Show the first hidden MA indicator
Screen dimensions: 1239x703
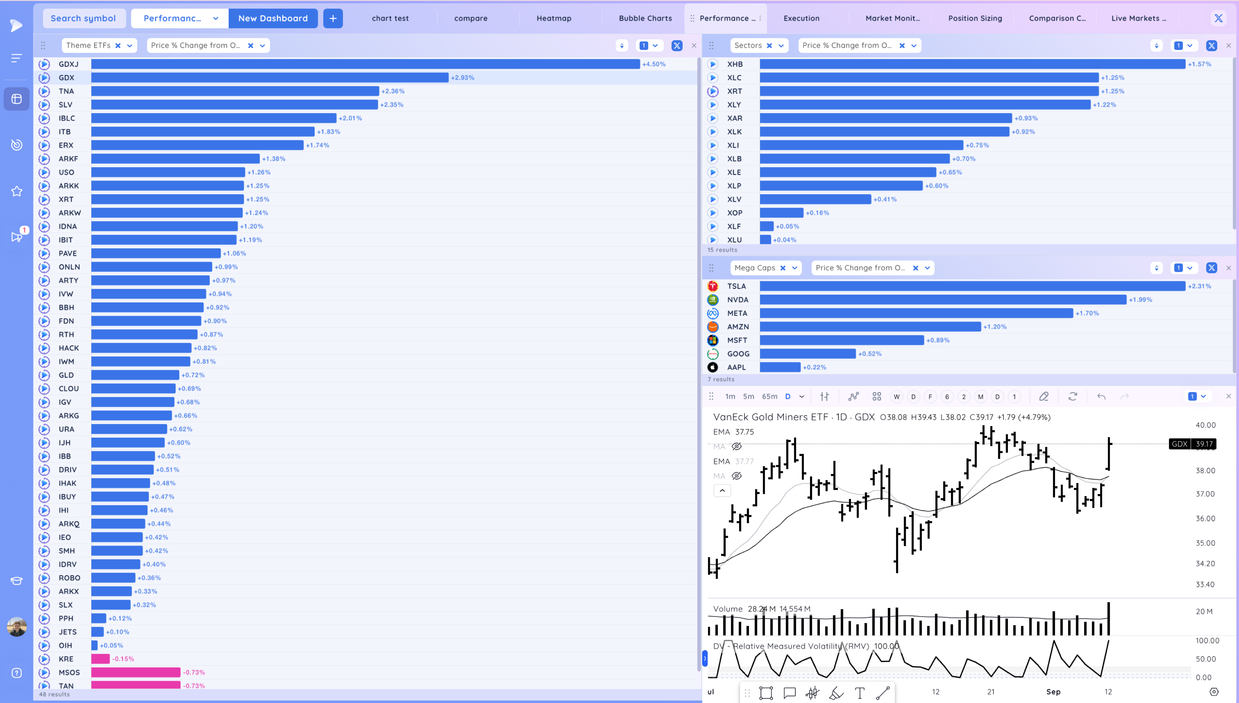coord(736,446)
